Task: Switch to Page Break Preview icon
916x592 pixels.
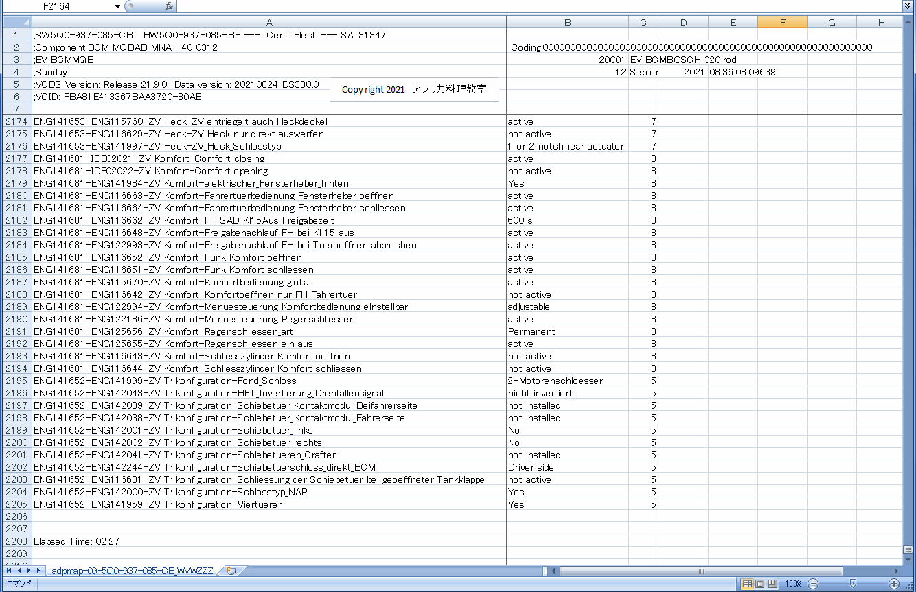Action: coord(772,584)
